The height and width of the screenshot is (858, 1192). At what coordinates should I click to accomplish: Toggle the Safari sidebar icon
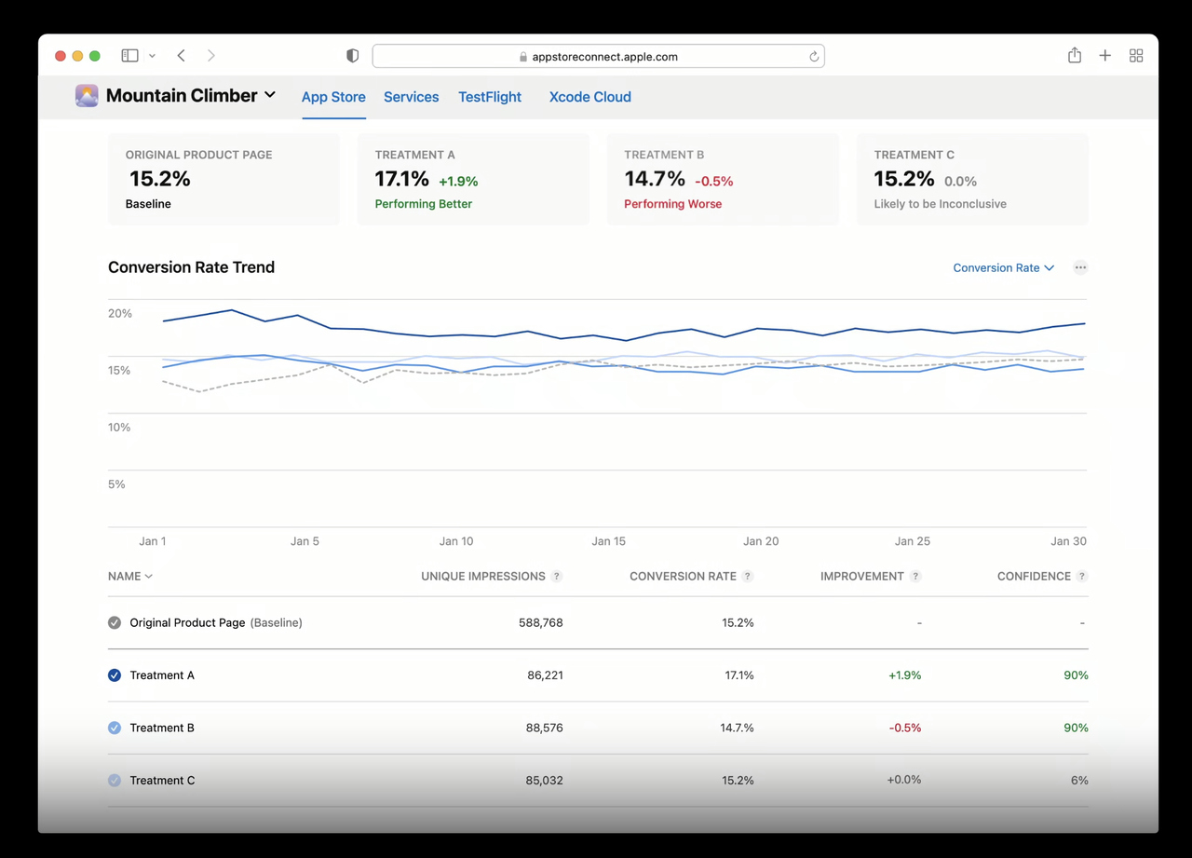pyautogui.click(x=130, y=56)
